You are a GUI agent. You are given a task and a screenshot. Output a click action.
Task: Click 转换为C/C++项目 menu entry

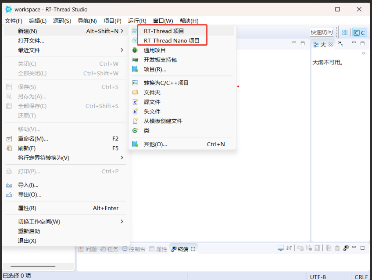[x=166, y=83]
